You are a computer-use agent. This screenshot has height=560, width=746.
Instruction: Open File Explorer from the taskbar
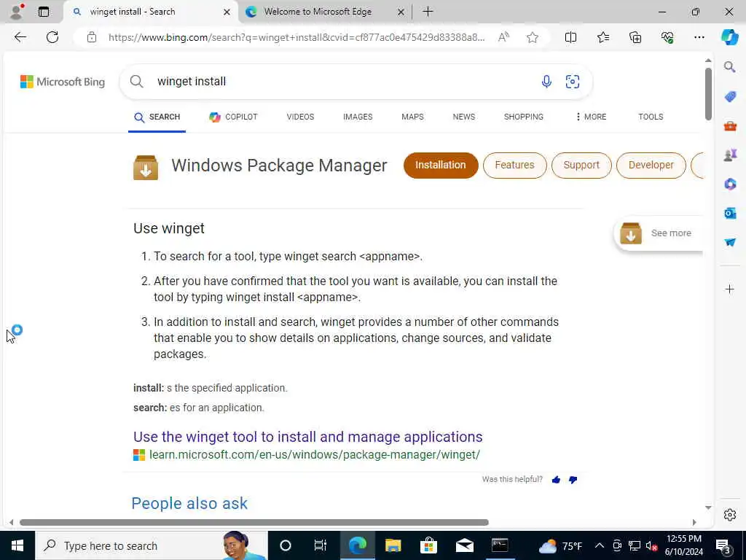[393, 545]
